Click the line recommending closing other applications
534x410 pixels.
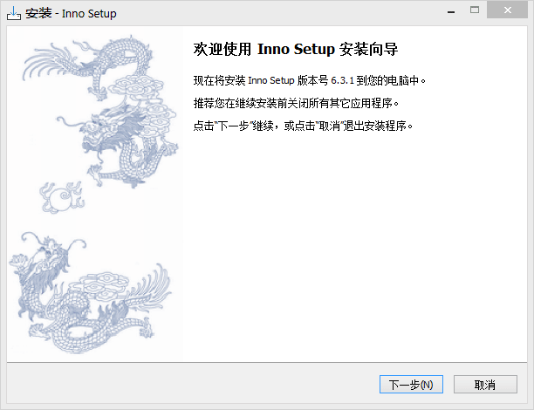pos(296,104)
